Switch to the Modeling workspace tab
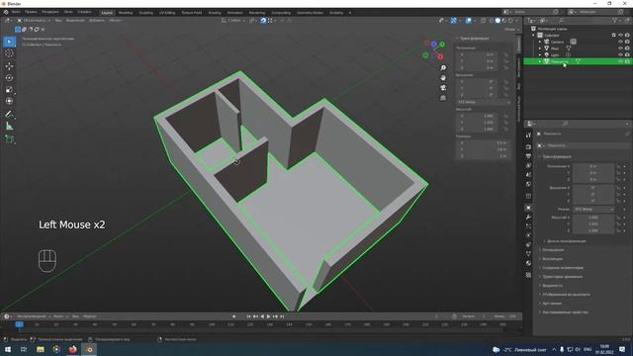The image size is (633, 356). click(126, 13)
